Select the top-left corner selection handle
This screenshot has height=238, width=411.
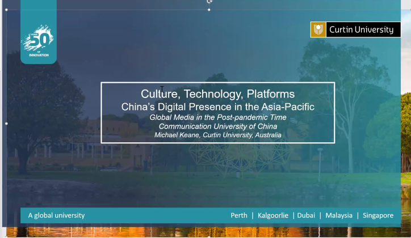6,10
